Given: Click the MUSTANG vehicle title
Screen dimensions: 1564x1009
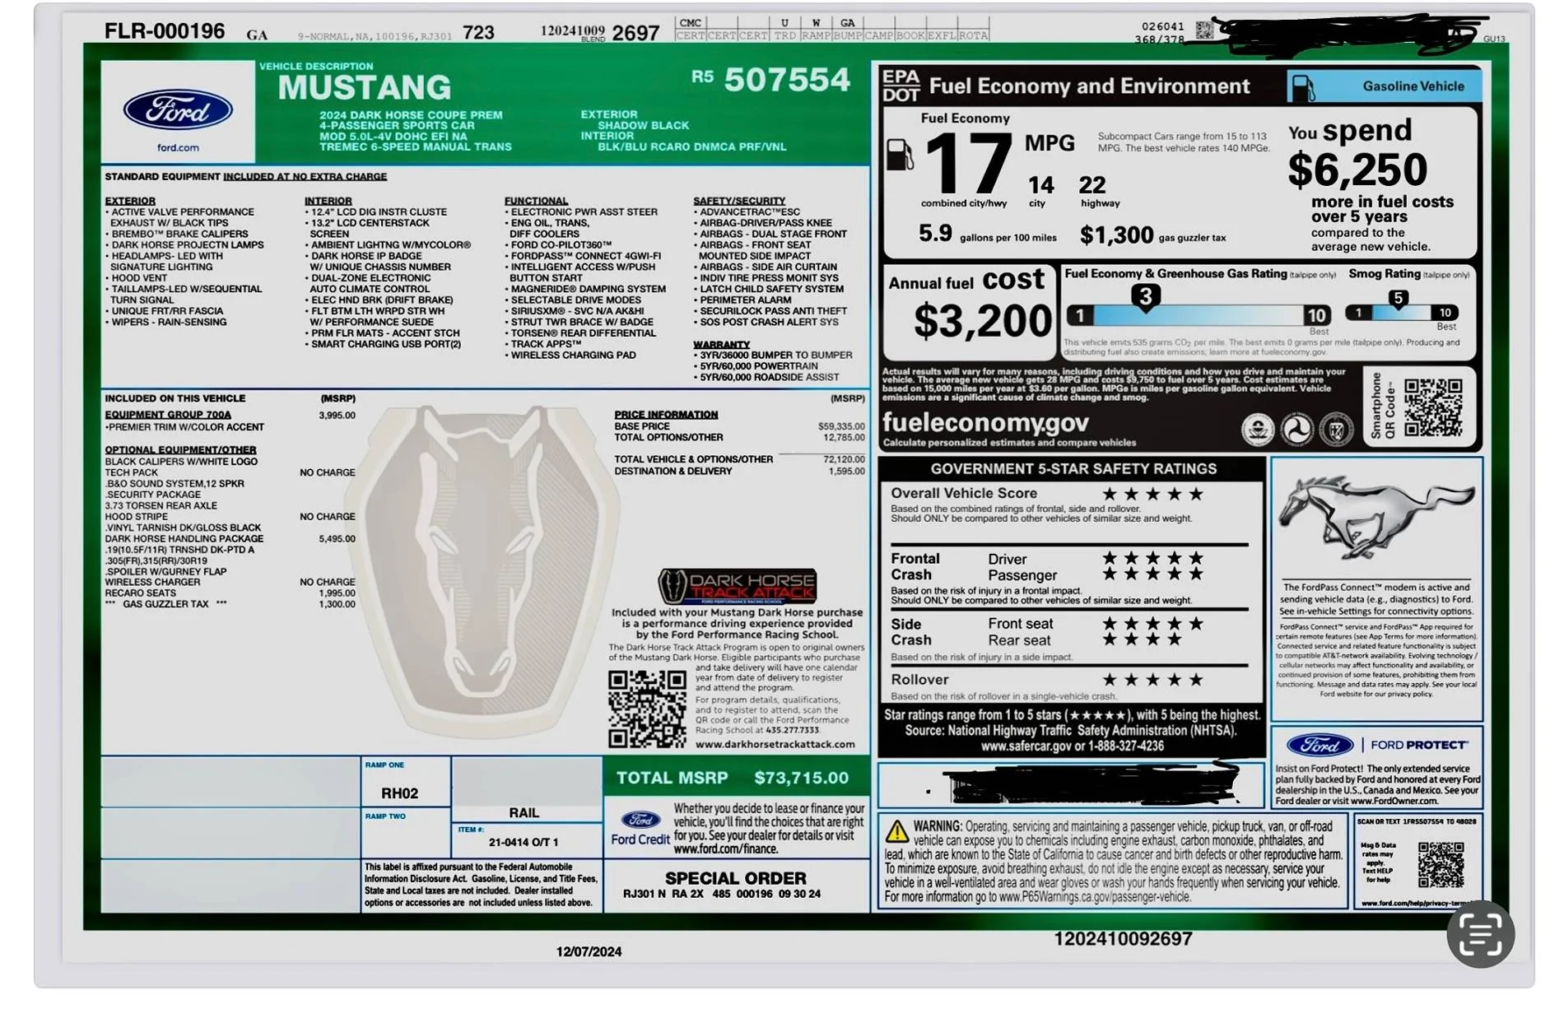Looking at the screenshot, I should [364, 88].
